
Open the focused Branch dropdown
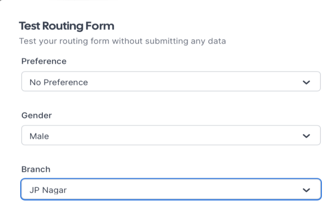171,190
